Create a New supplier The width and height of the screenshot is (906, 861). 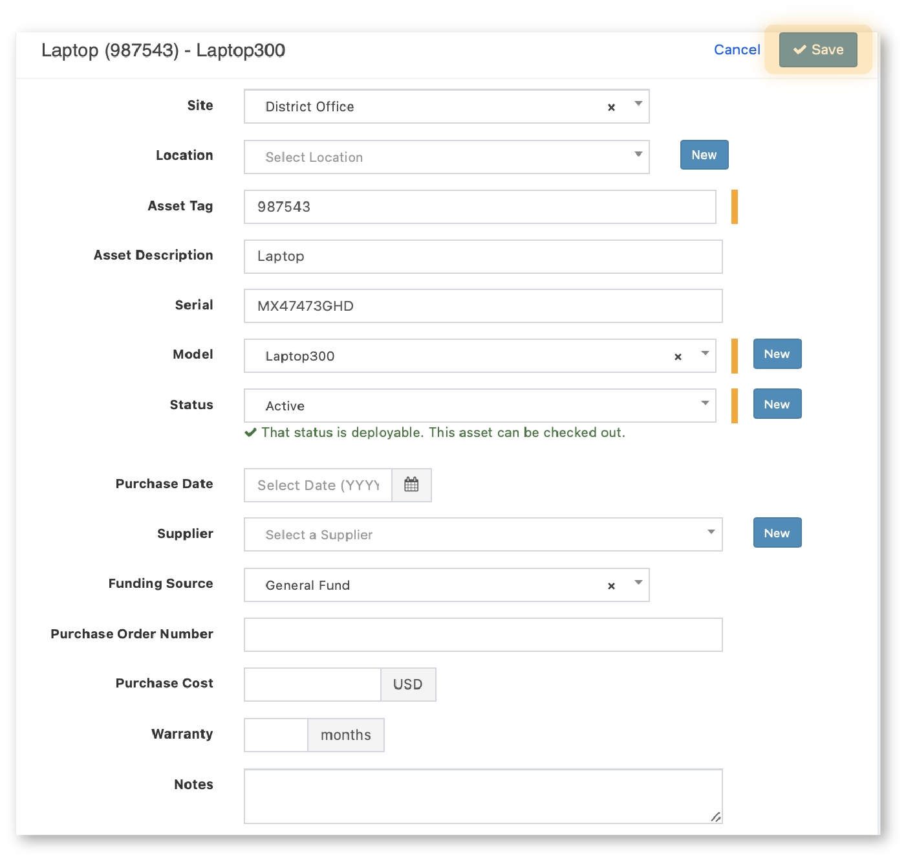[777, 533]
